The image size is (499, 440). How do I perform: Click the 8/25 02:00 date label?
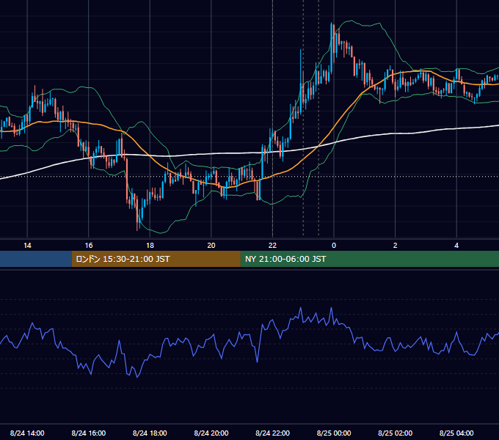[x=396, y=433]
